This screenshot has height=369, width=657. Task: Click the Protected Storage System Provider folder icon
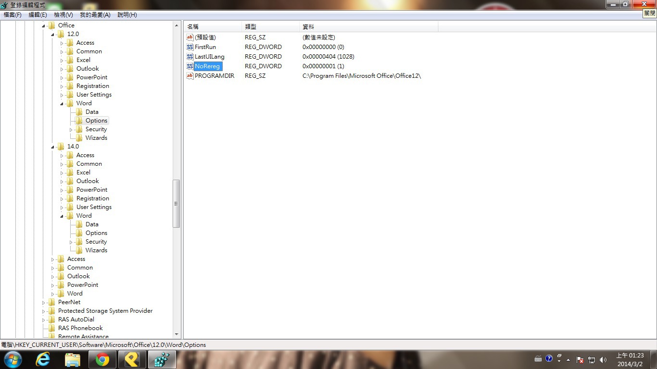click(52, 311)
